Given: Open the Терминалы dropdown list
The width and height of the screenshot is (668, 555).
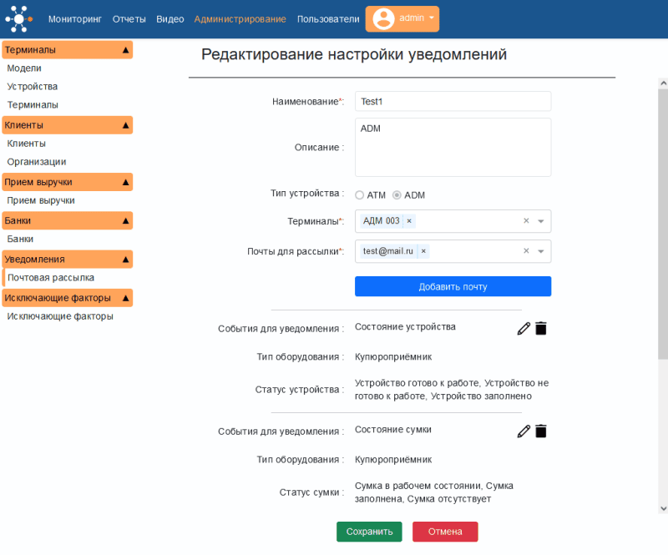Looking at the screenshot, I should coord(541,221).
